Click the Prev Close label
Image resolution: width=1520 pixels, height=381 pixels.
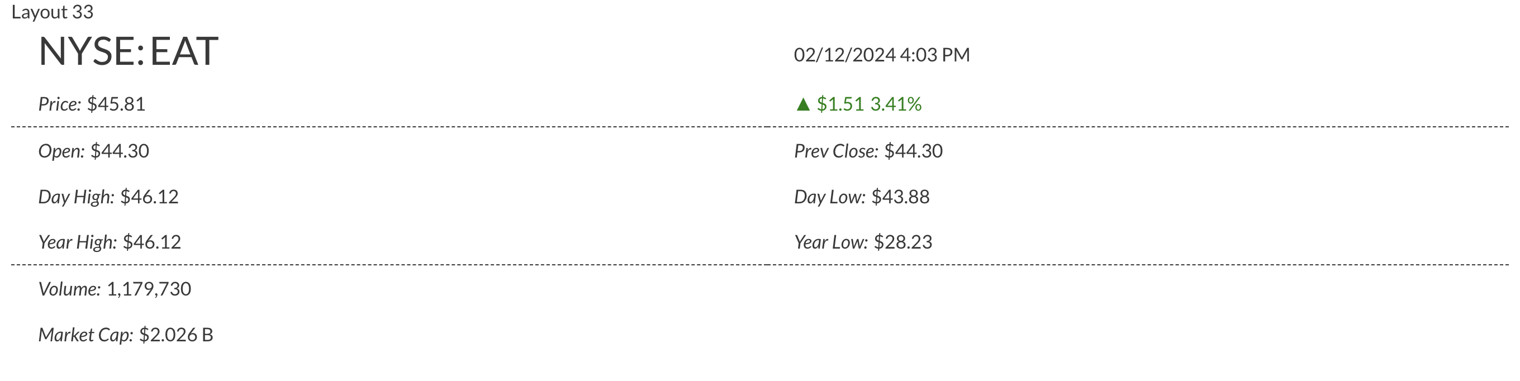click(x=835, y=151)
